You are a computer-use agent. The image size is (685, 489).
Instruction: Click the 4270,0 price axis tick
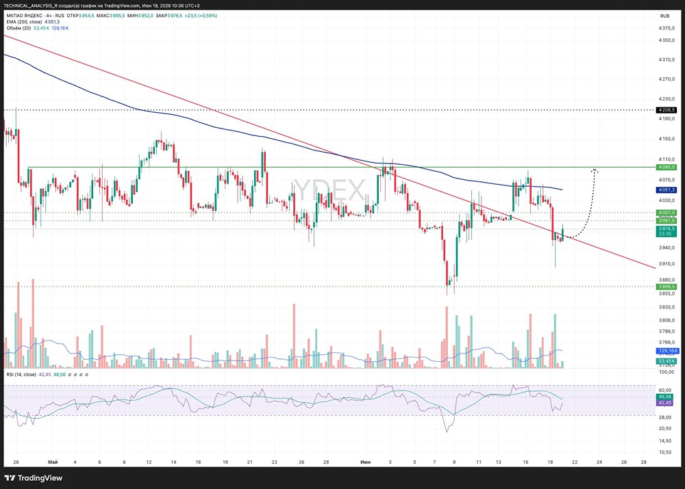pos(667,79)
